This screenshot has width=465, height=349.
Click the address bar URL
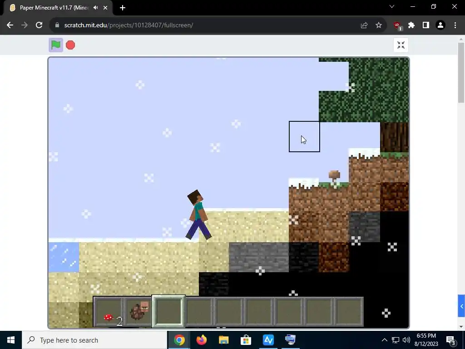point(129,25)
